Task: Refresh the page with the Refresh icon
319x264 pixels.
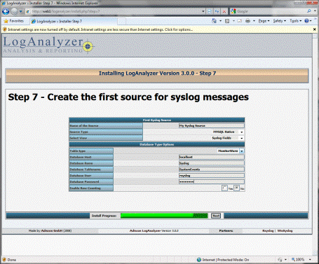Action: pyautogui.click(x=210, y=11)
